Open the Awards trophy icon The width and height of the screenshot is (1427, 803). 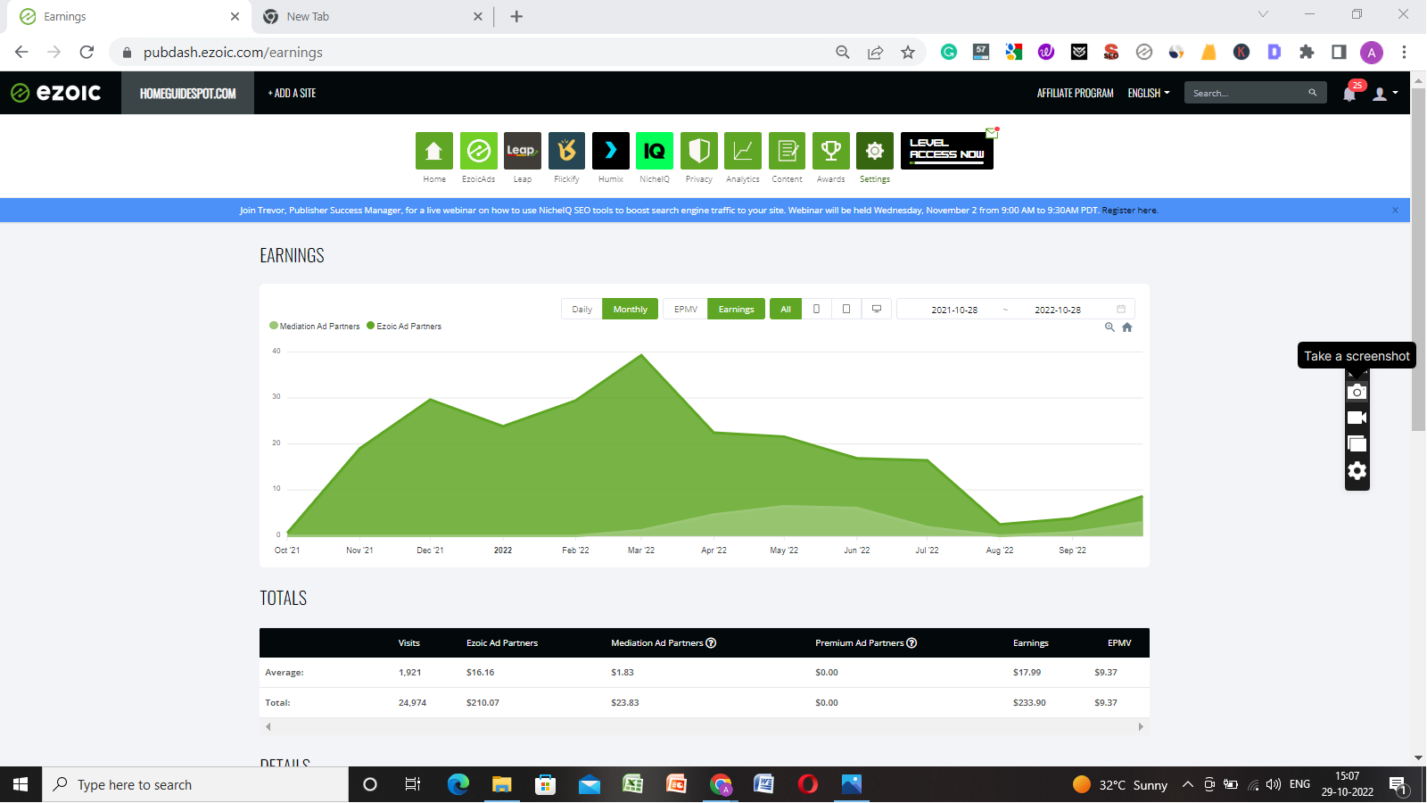tap(831, 151)
